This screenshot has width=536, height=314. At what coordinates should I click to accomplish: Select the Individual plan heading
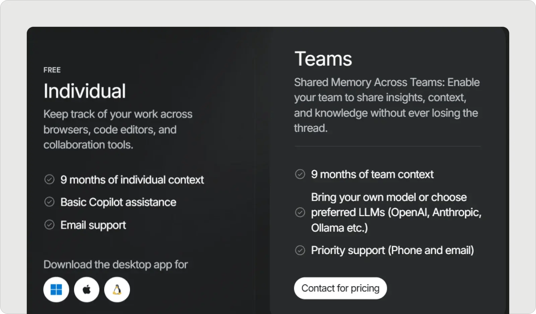point(85,91)
